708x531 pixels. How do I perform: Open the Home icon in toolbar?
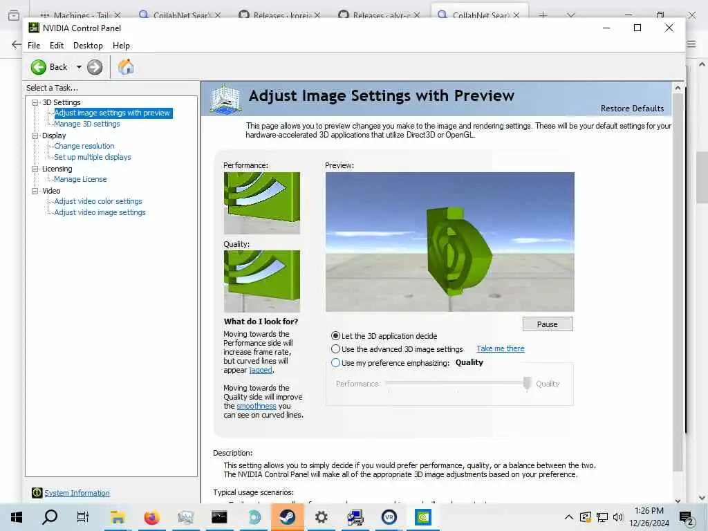pyautogui.click(x=126, y=67)
